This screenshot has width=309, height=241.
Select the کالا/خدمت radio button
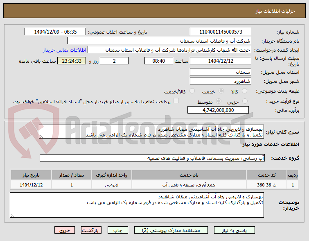pos(192,91)
